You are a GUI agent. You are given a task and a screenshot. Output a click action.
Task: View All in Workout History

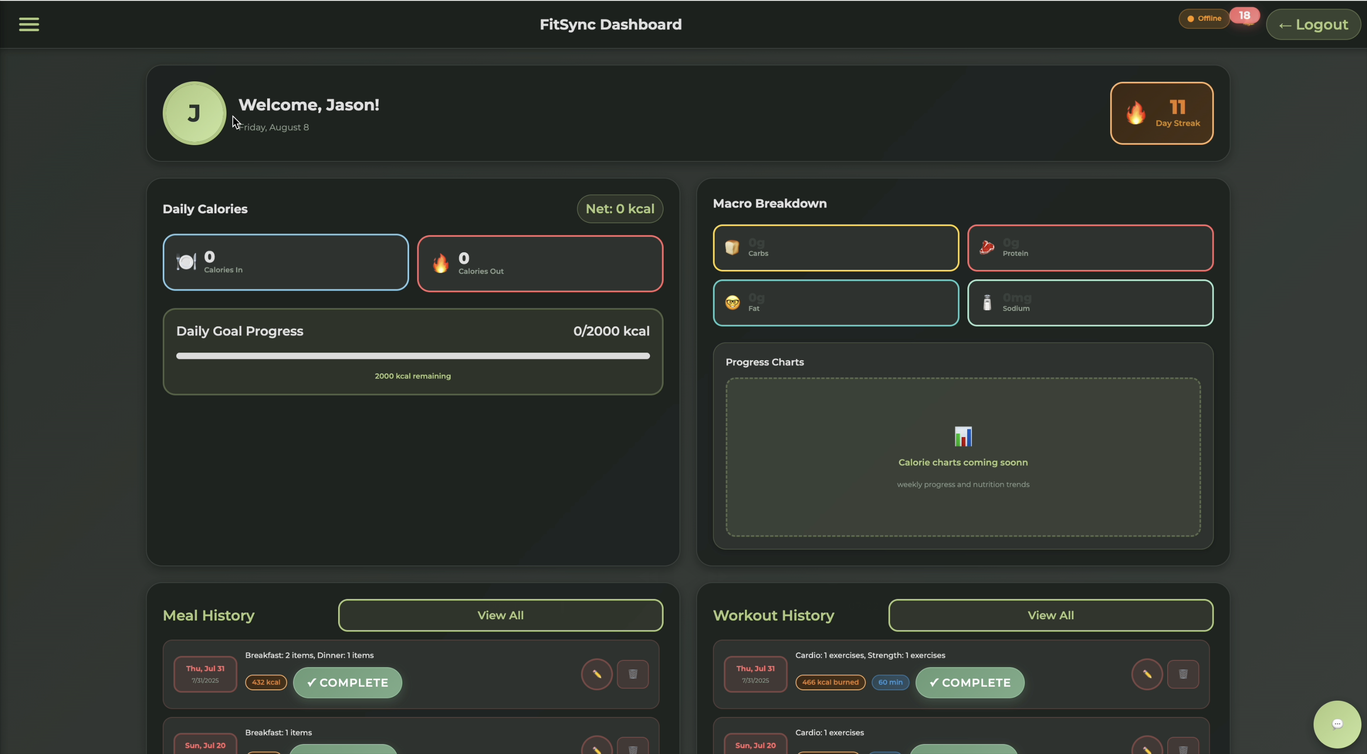(x=1050, y=615)
